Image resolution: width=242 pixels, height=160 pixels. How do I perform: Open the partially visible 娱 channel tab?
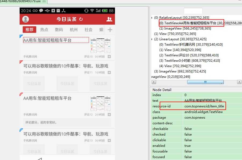pos(101,30)
